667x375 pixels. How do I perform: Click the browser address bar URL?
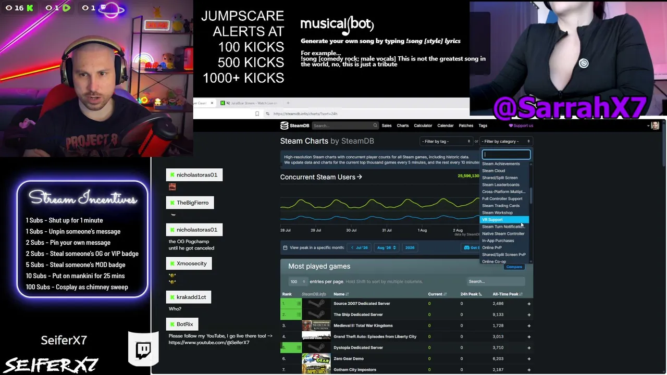pyautogui.click(x=305, y=114)
